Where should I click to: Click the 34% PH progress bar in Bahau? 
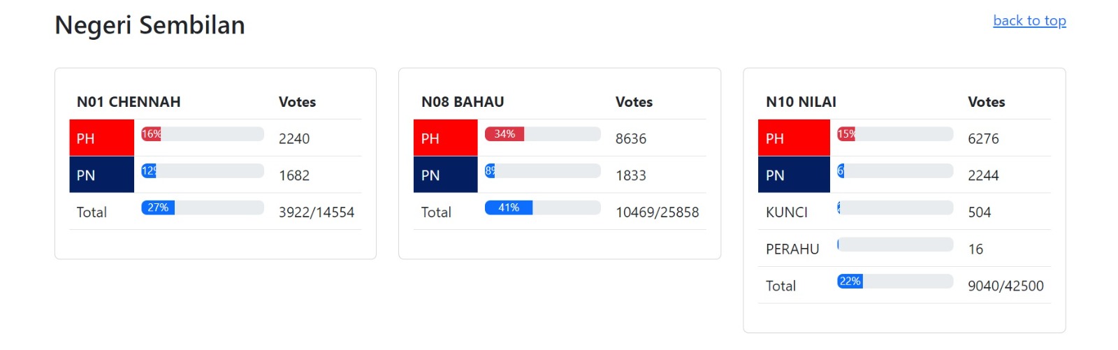coord(543,134)
